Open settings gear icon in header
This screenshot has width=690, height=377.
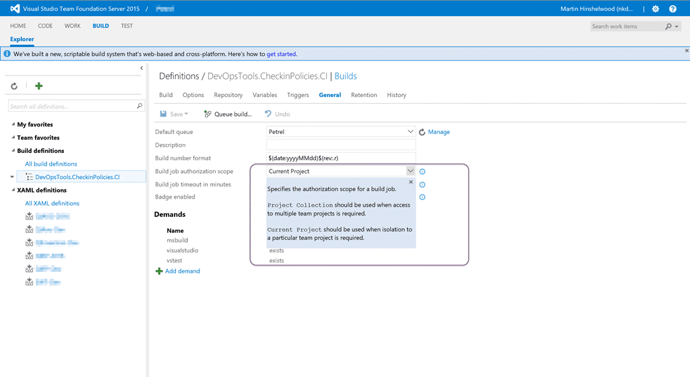pos(656,9)
